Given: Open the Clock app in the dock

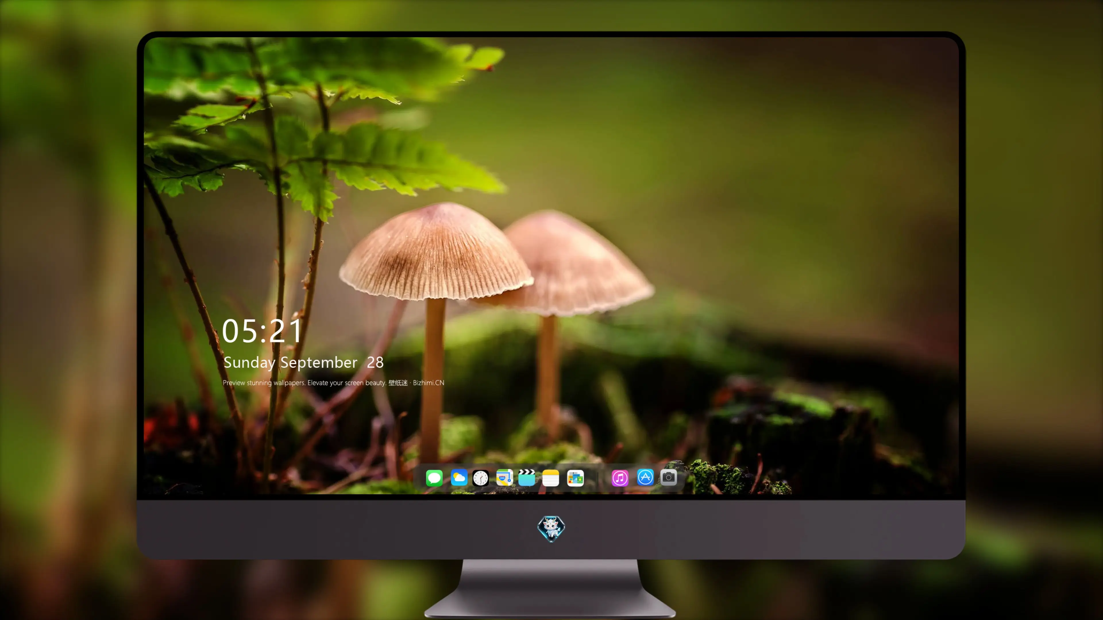Looking at the screenshot, I should (481, 478).
